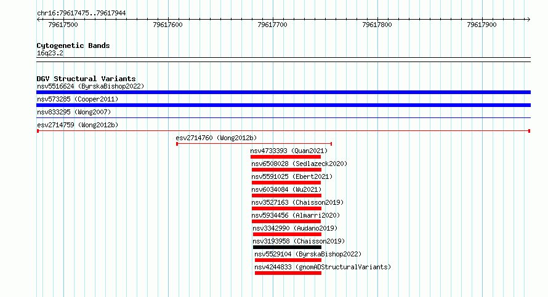This screenshot has width=548, height=297.
Task: Open variant nsv5516624 (ByrskaBishop2022) label
Action: click(x=91, y=86)
